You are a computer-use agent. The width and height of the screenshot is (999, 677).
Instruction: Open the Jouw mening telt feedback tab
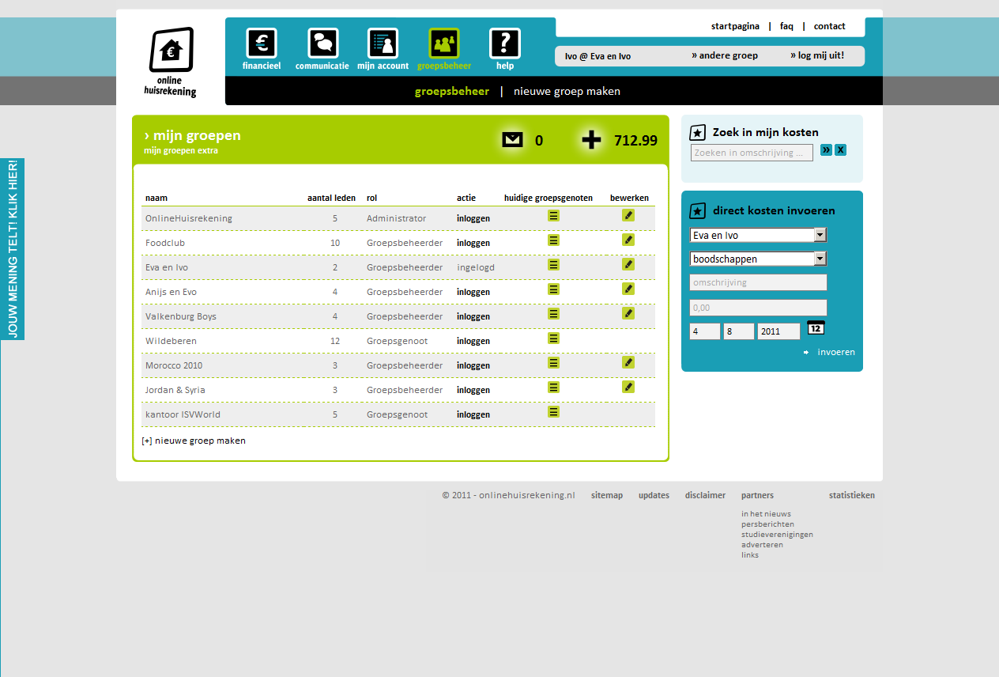(12, 249)
